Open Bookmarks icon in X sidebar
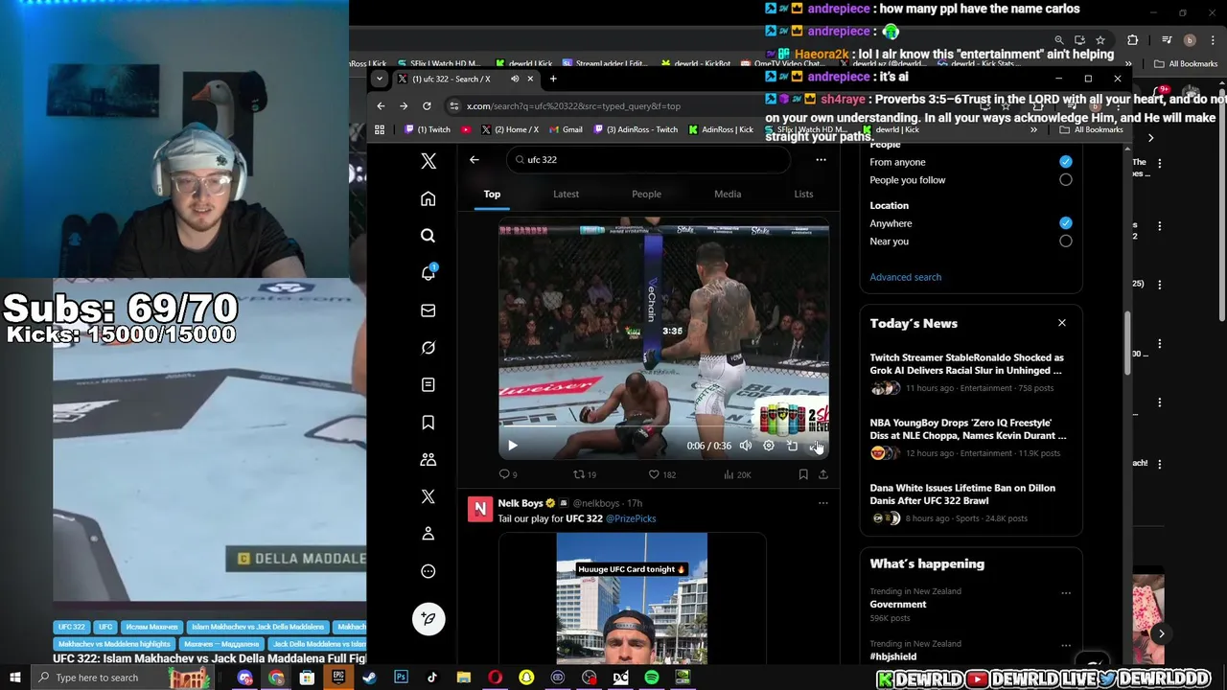Image resolution: width=1227 pixels, height=690 pixels. 428,423
